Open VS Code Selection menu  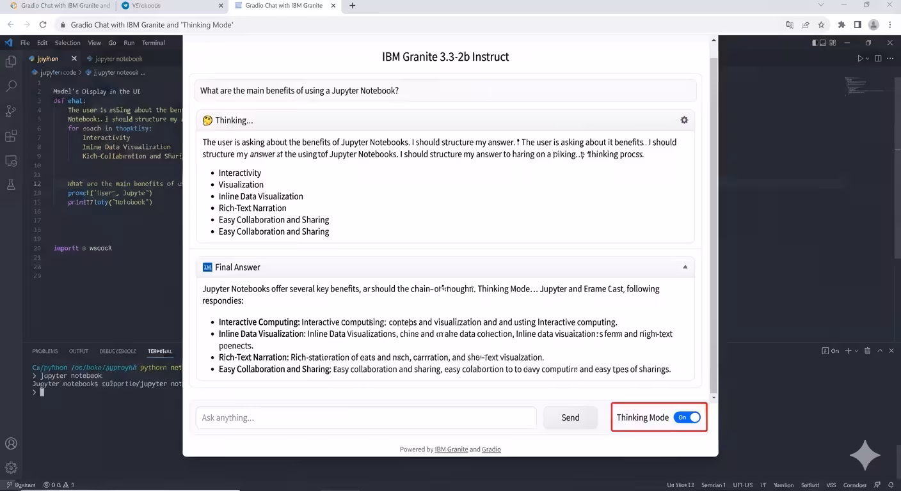67,43
